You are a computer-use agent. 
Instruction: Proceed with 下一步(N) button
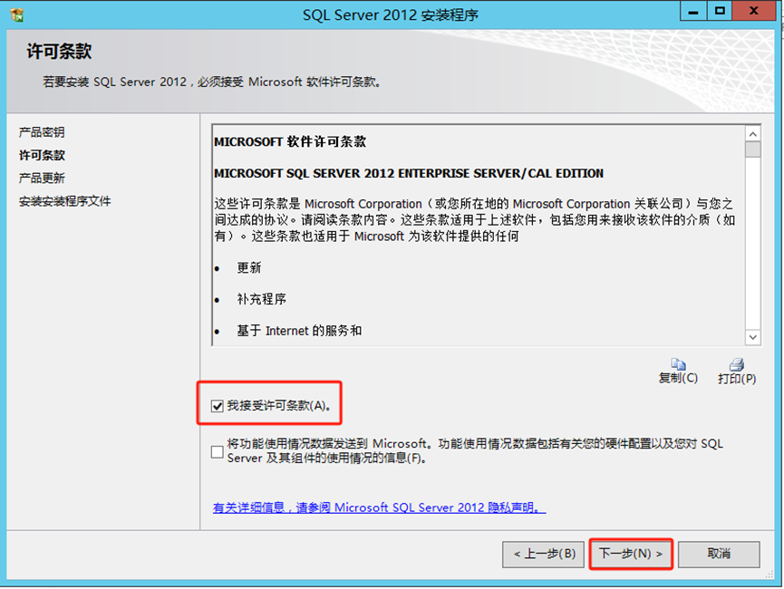coord(631,554)
